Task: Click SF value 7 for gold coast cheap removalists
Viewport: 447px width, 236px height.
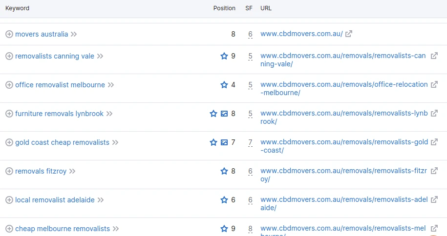Action: click(250, 142)
